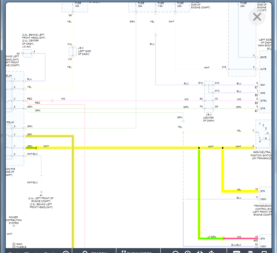The image size is (277, 253).
Task: Select the WHT/BLK label at relay pin 2
Action: (32, 154)
